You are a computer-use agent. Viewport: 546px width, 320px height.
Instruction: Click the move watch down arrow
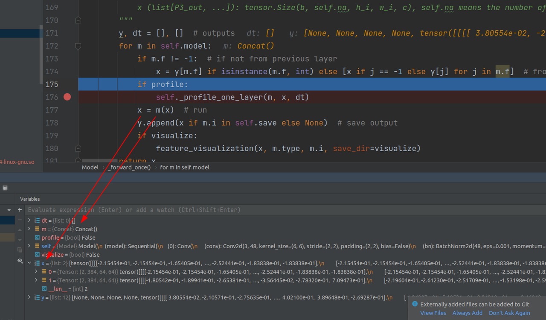(x=20, y=239)
